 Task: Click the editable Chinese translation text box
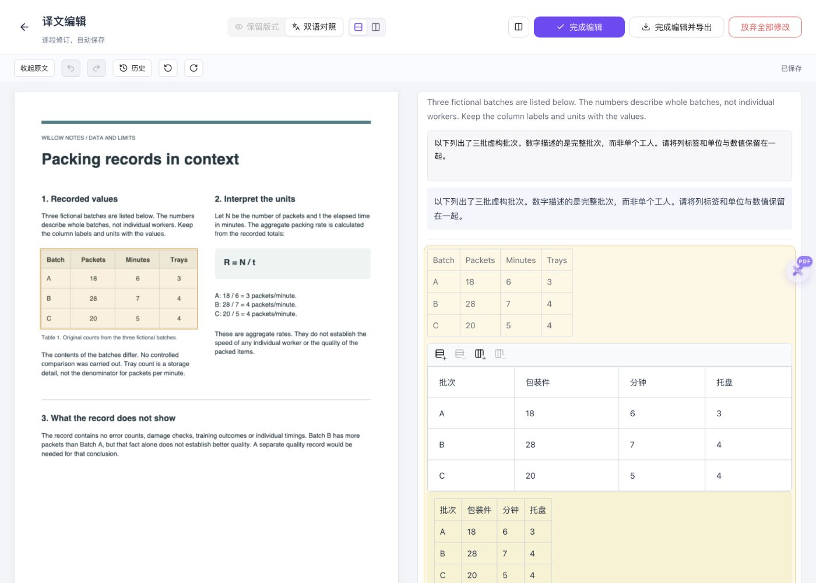pyautogui.click(x=610, y=156)
